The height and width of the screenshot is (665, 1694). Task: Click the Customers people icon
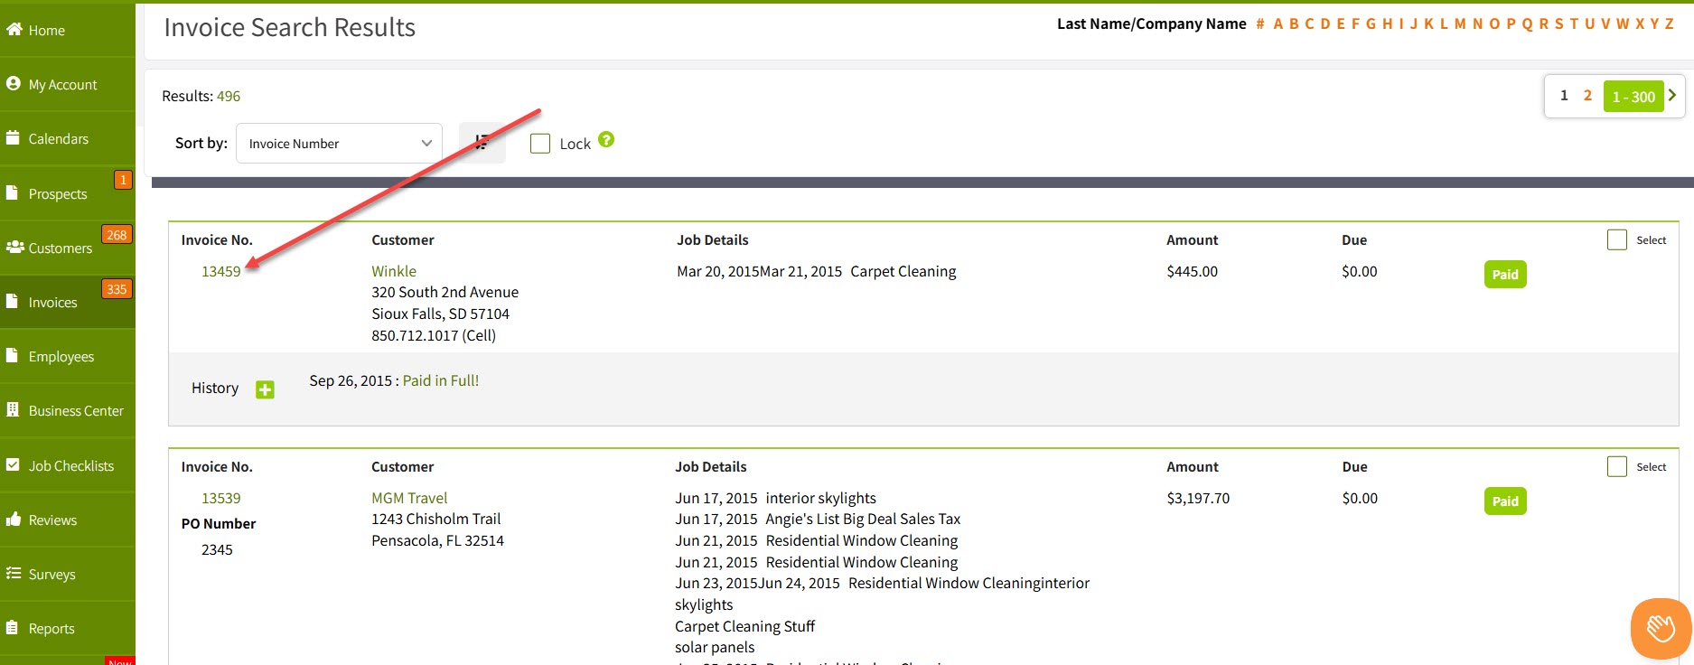(x=14, y=247)
